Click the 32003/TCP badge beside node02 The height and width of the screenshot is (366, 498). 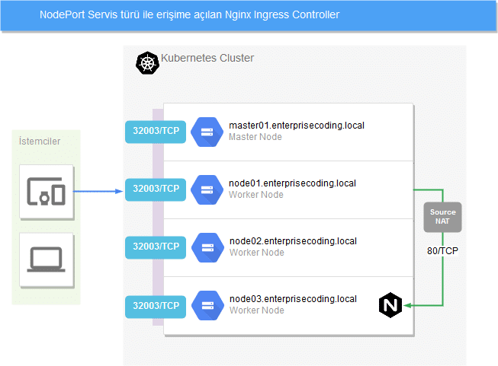tap(156, 247)
